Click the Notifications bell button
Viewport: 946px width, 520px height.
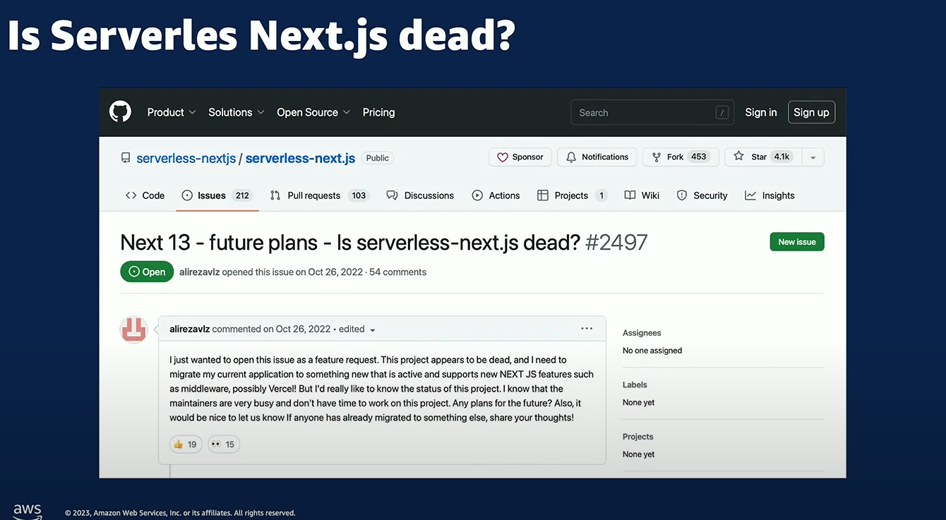pos(597,157)
